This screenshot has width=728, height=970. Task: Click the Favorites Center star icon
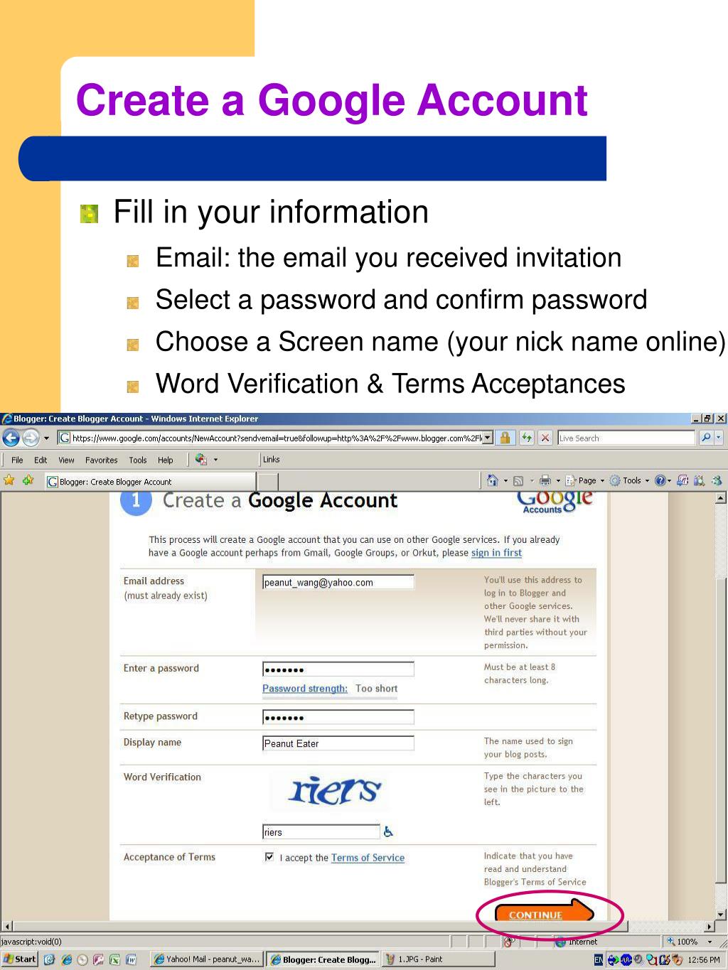click(x=9, y=480)
